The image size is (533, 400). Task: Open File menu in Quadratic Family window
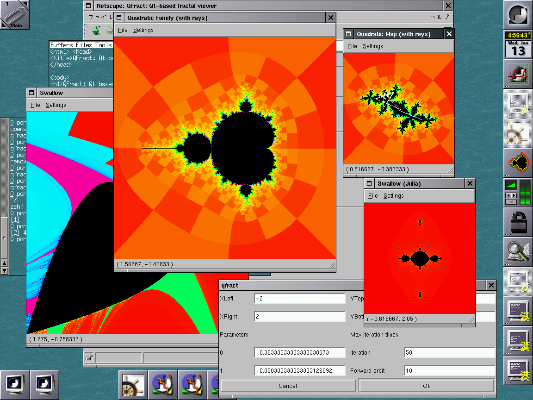(x=122, y=30)
